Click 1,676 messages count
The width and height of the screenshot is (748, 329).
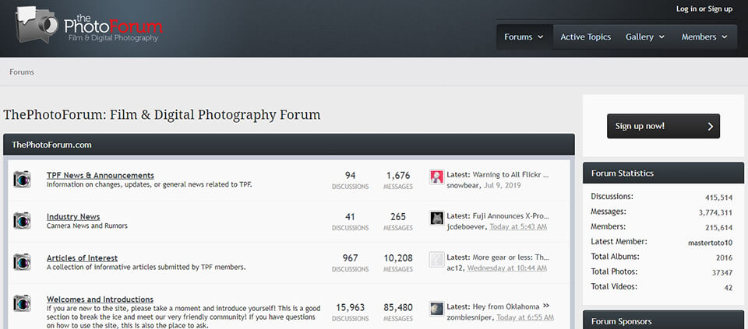pyautogui.click(x=398, y=175)
